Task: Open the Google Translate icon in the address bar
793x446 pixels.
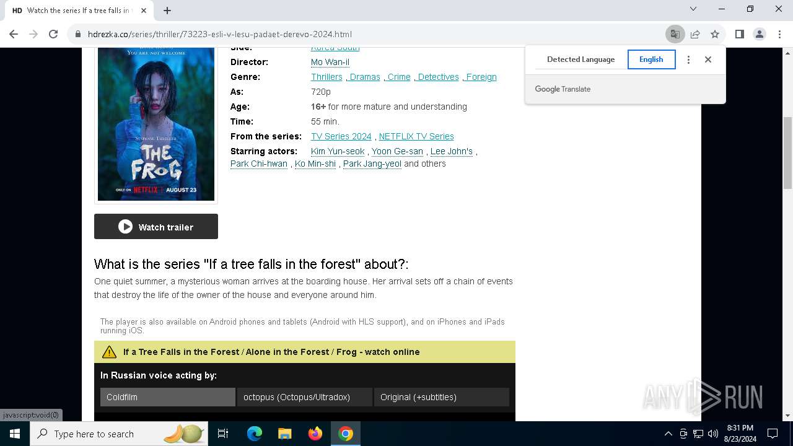Action: point(675,34)
